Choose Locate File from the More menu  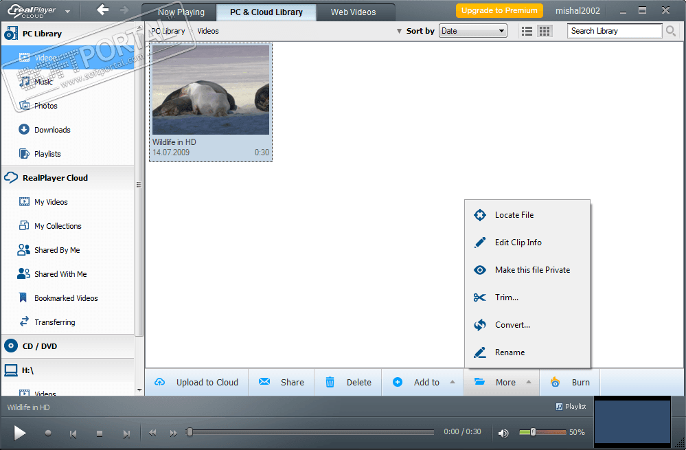coord(527,215)
